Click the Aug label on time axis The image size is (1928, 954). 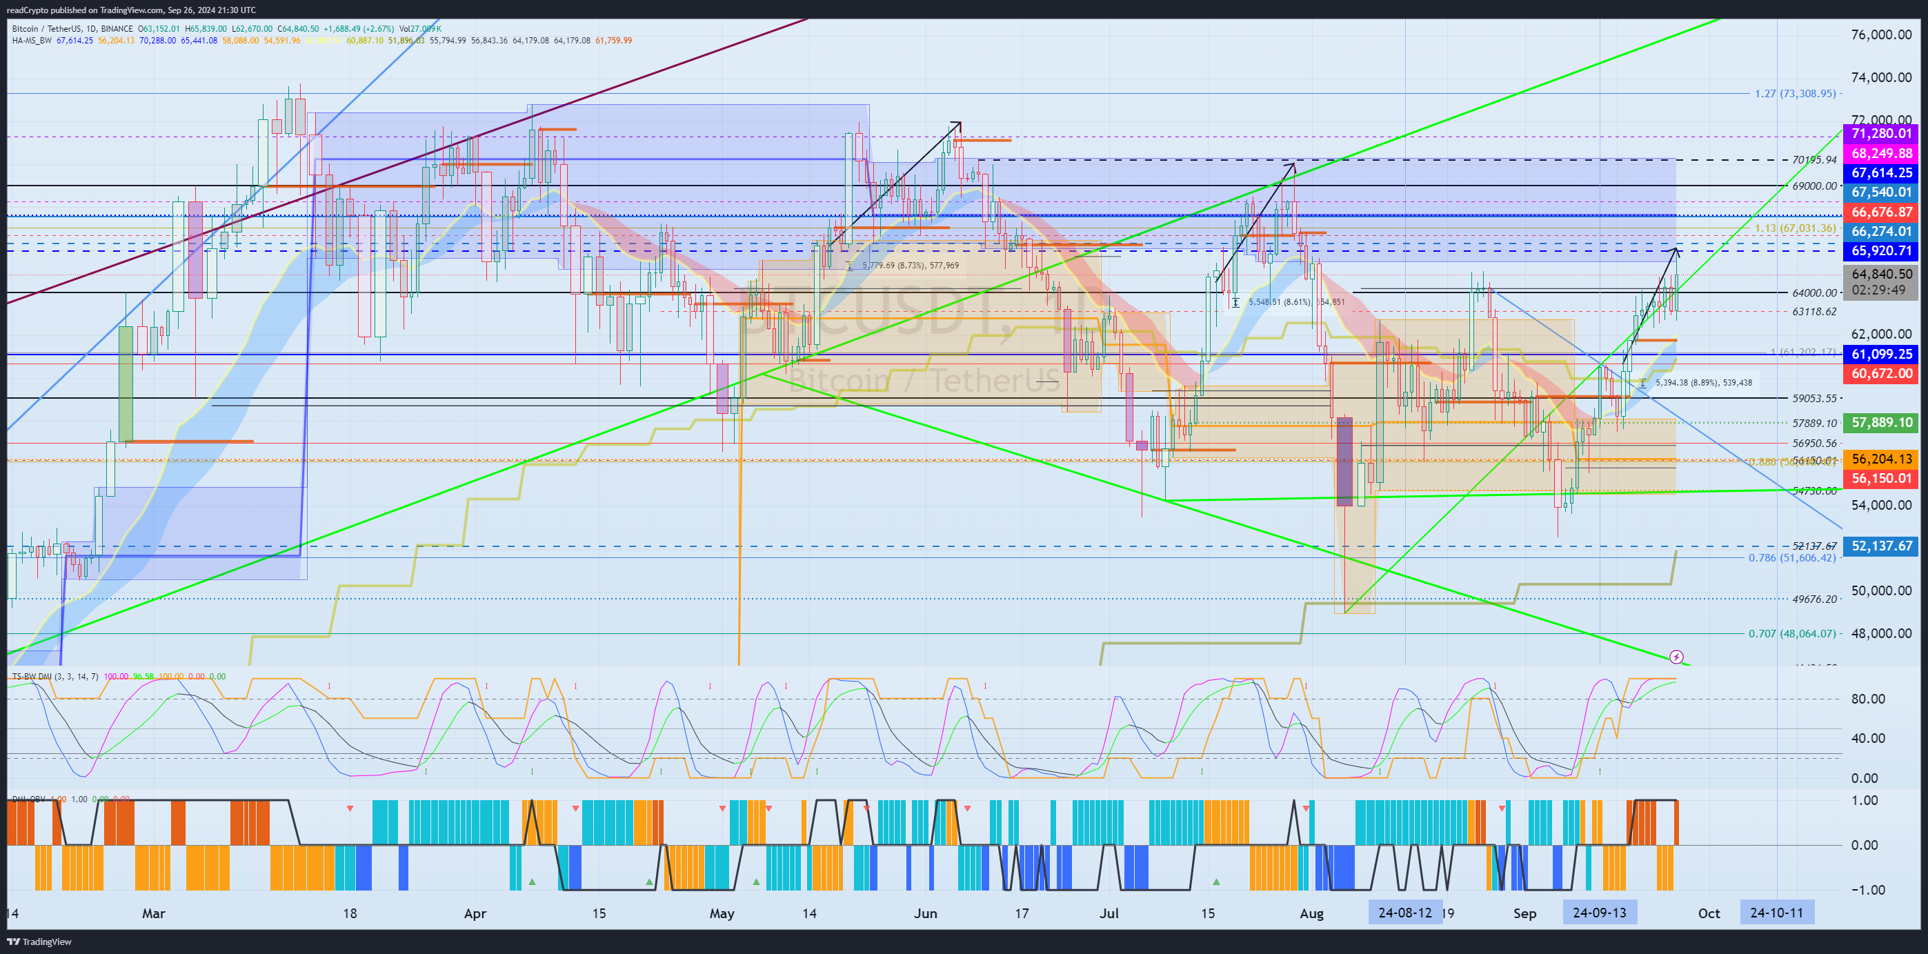click(x=1311, y=913)
